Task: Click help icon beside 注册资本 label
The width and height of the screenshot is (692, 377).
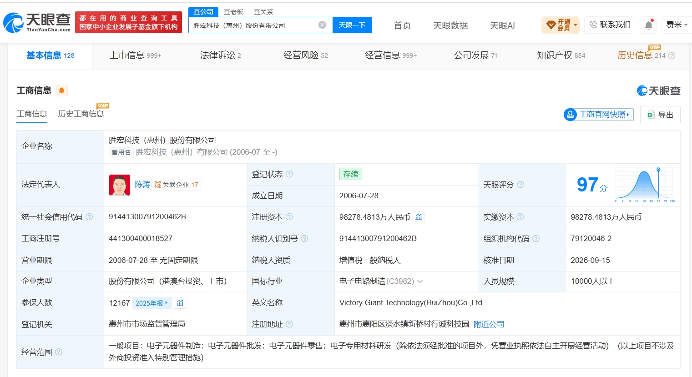Action: (289, 217)
